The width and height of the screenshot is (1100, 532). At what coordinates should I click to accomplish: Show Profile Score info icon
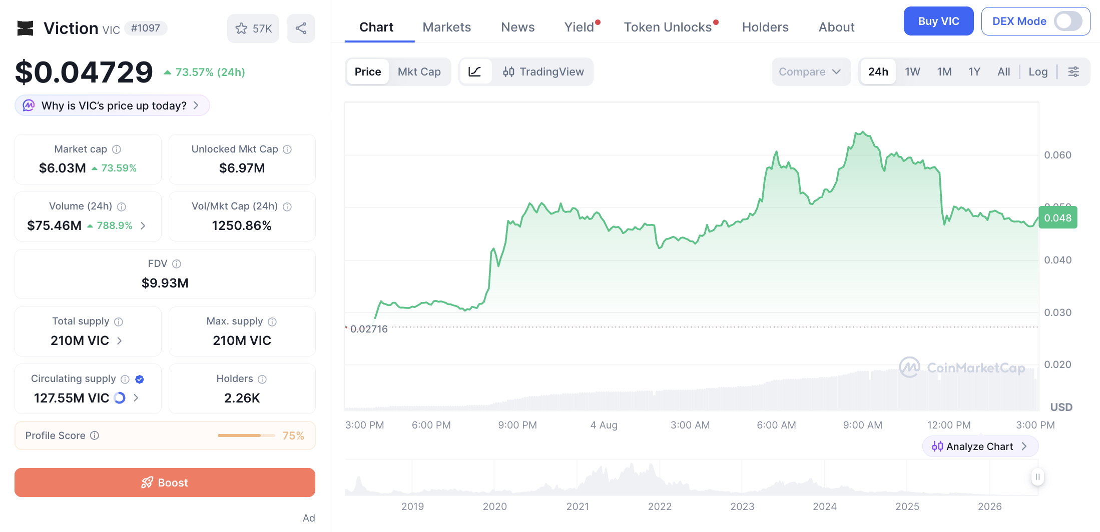[95, 435]
